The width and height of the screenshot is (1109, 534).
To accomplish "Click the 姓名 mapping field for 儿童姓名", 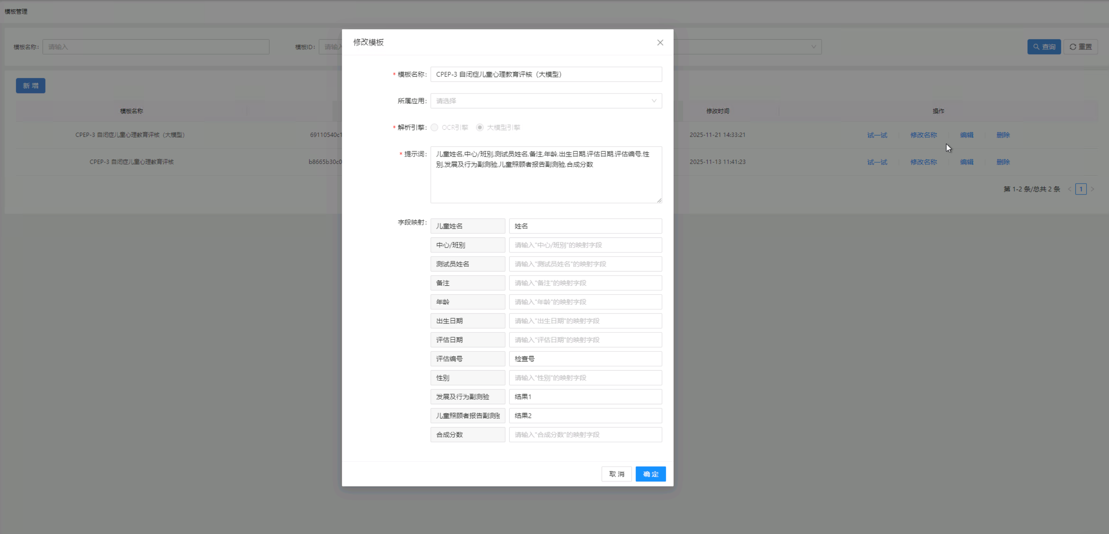I will tap(585, 226).
